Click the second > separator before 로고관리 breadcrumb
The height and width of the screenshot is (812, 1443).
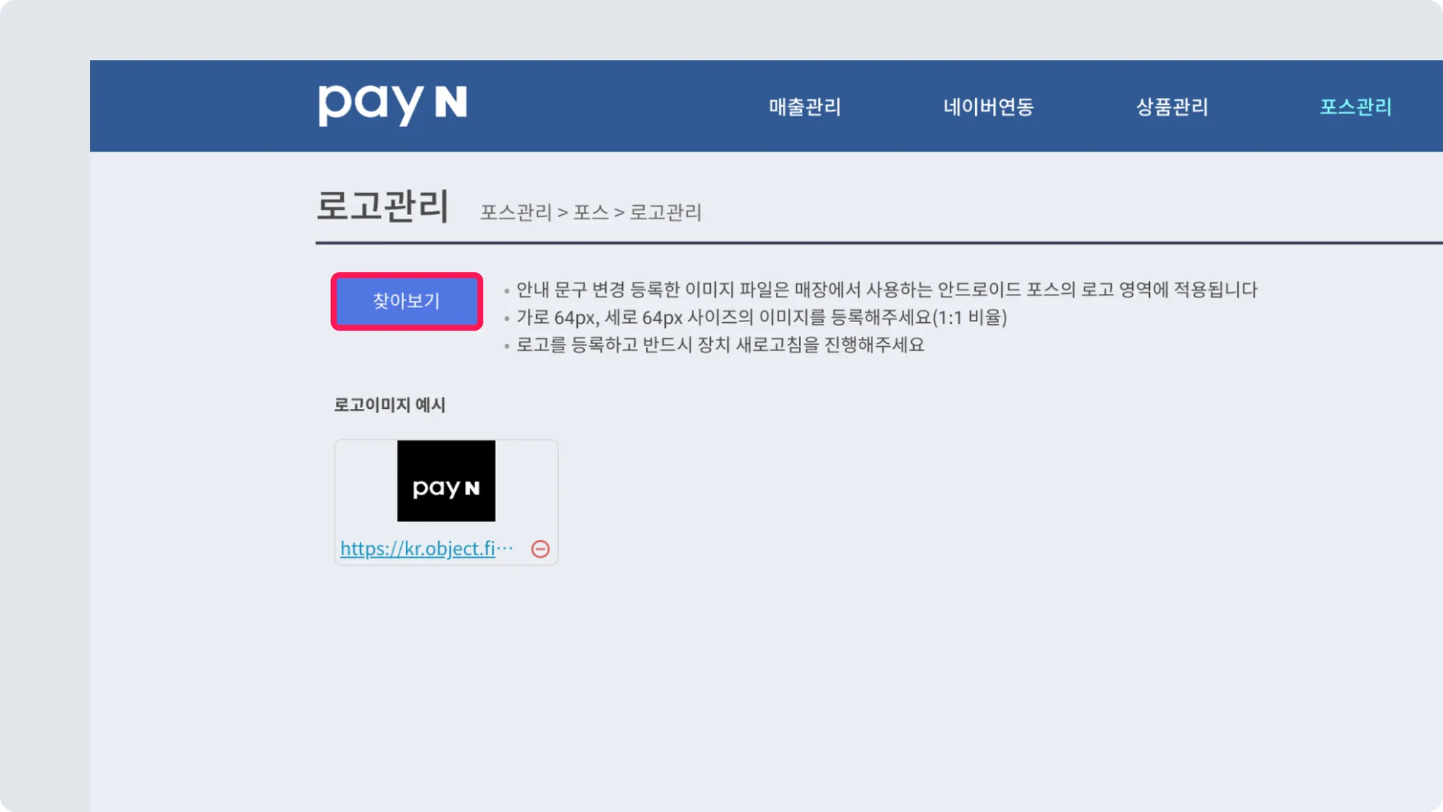619,213
